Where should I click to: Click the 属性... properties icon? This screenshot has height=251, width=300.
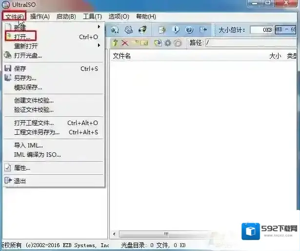coord(8,168)
